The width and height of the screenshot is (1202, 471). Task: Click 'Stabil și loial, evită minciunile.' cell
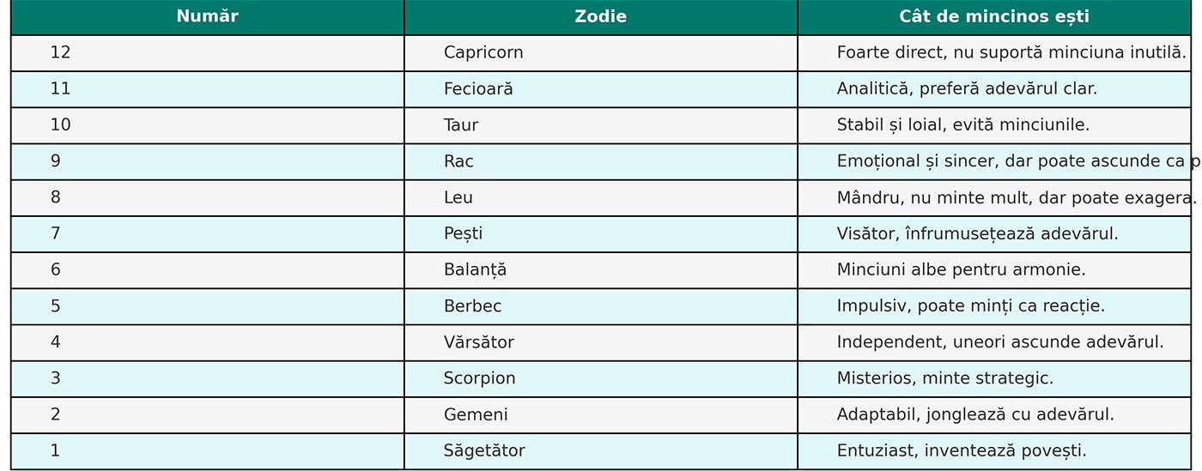(x=962, y=125)
